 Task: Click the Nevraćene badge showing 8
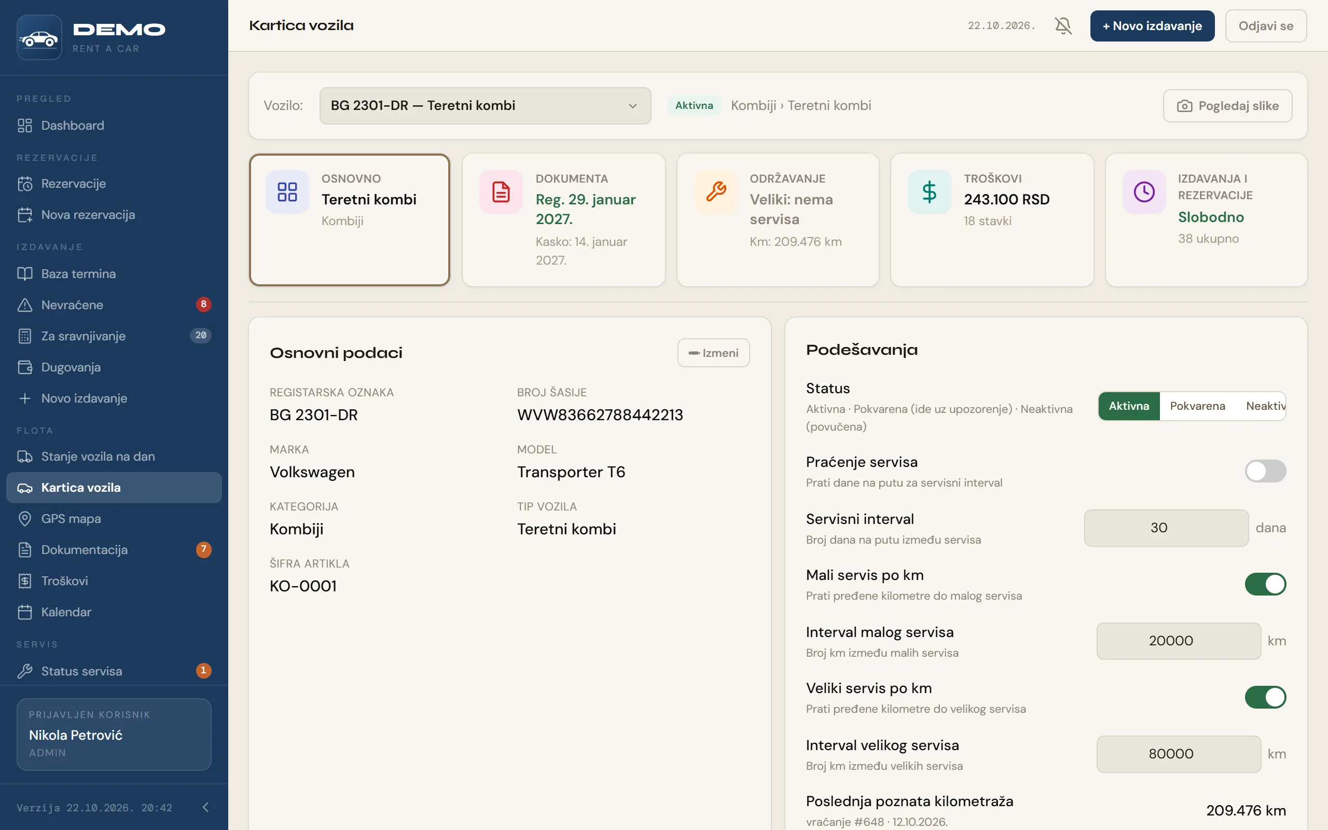pos(203,304)
